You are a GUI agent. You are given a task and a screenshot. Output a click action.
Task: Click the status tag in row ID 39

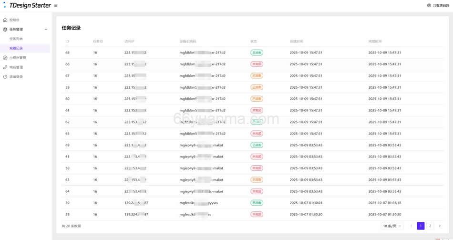[257, 203]
